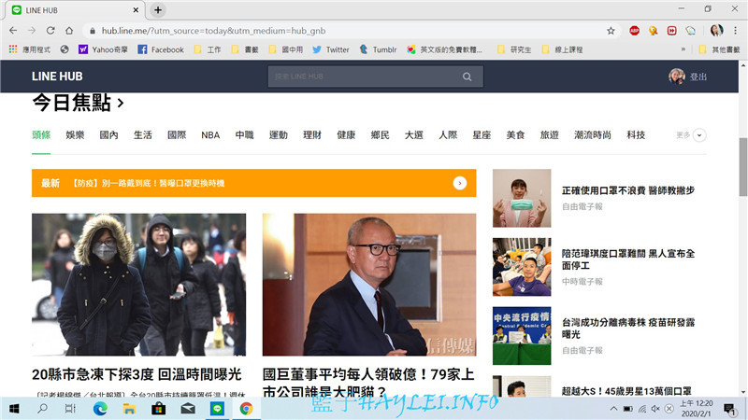Close the LINE HUB tab
Screen dimensions: 748x420
click(x=136, y=10)
